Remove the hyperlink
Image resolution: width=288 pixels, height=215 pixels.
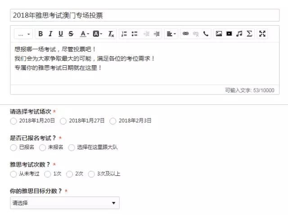coord(196,34)
